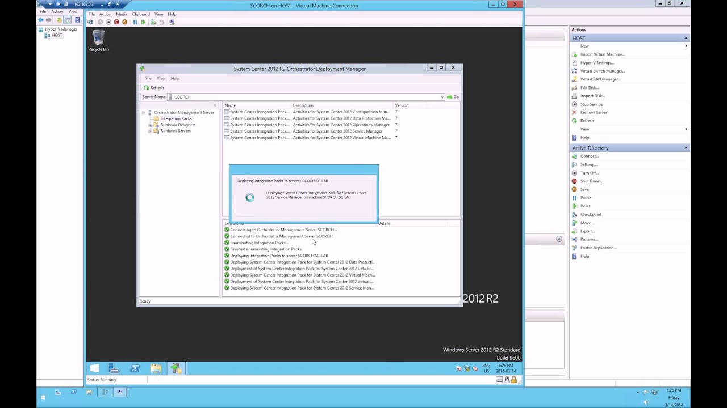Click the orange Save toolbar icon
The width and height of the screenshot is (727, 408).
click(x=125, y=22)
